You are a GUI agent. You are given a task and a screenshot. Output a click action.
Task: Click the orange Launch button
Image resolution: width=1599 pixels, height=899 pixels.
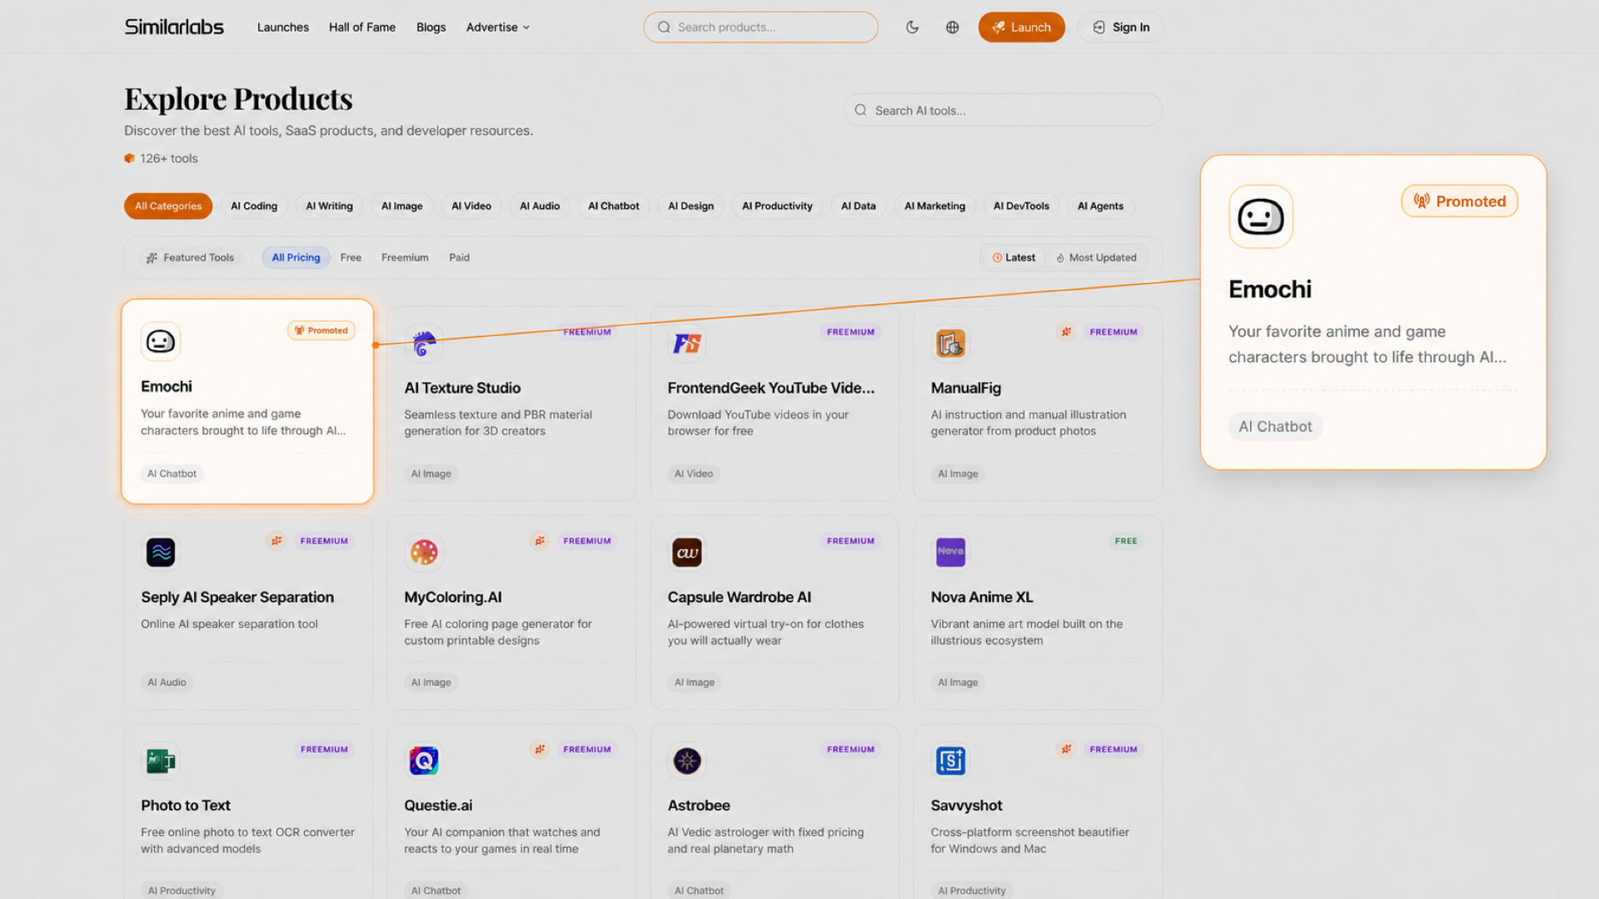(1022, 27)
